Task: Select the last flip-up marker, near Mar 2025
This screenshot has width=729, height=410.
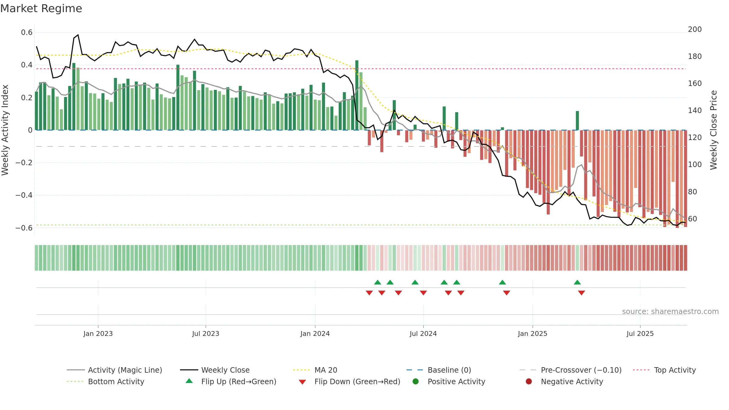Action: point(577,282)
